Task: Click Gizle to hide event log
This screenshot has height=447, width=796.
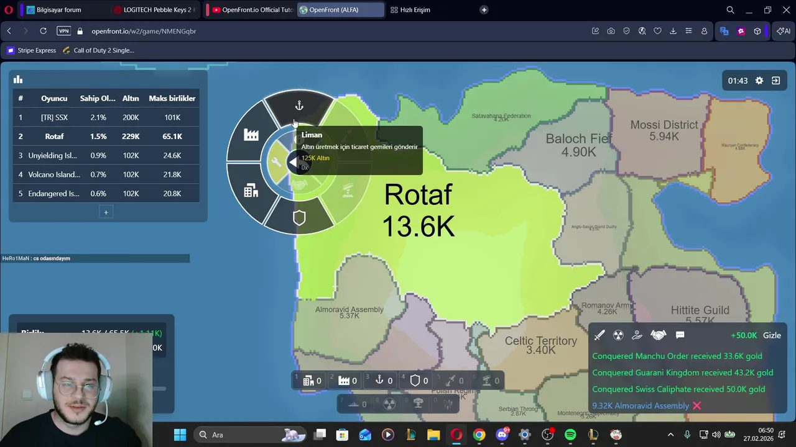Action: click(x=772, y=335)
